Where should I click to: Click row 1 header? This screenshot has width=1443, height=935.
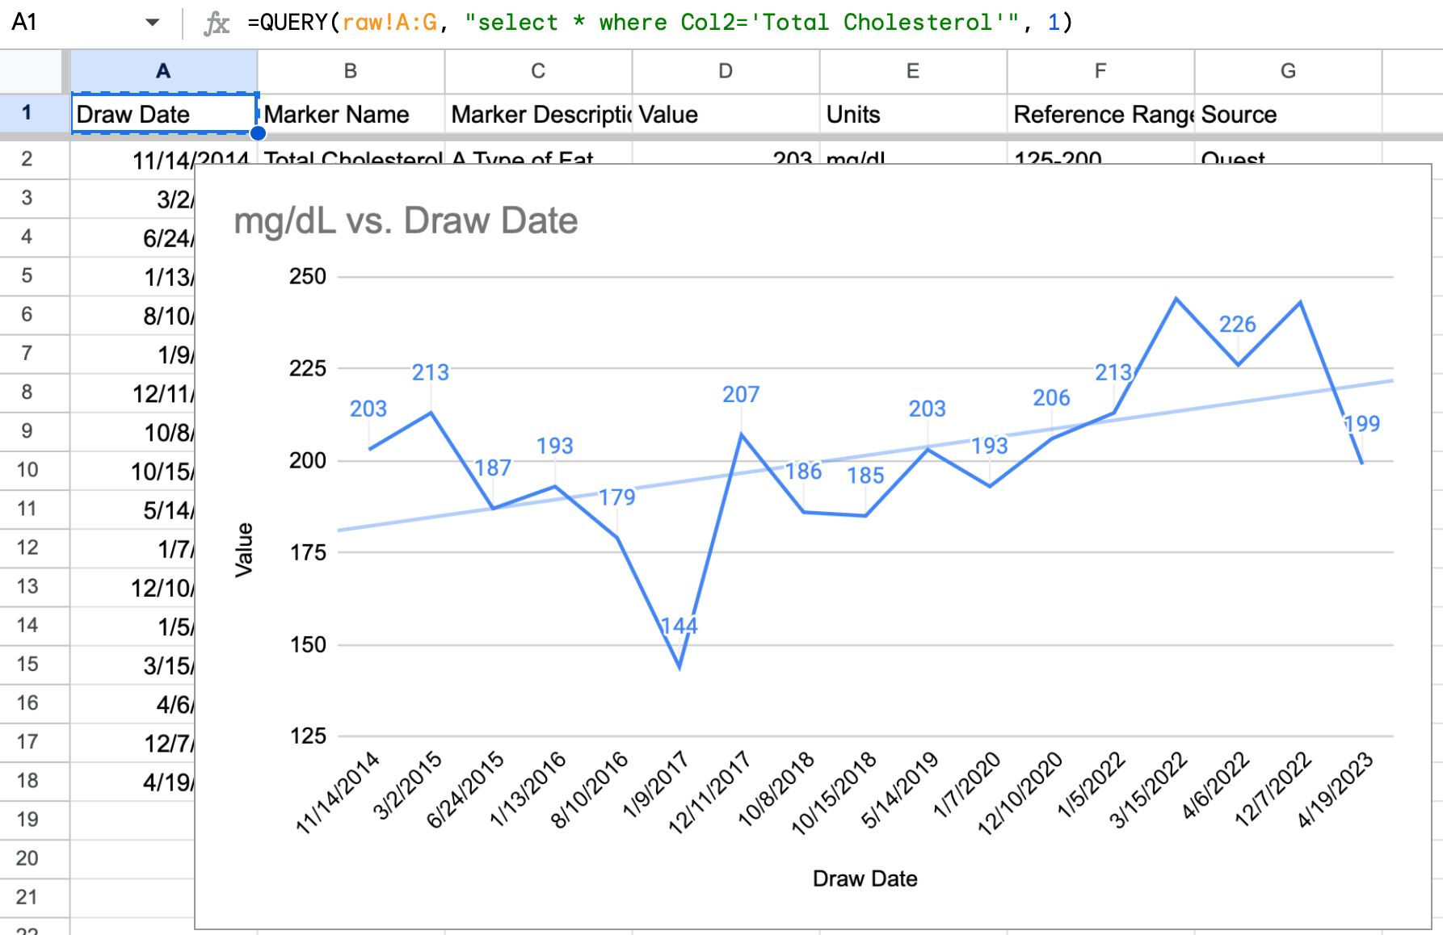pyautogui.click(x=28, y=114)
